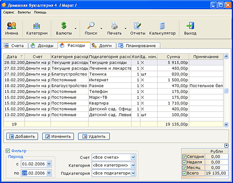Screen dimensions: 233x183
Task: Click the Ед. изм. column header
Action: coord(149,57)
